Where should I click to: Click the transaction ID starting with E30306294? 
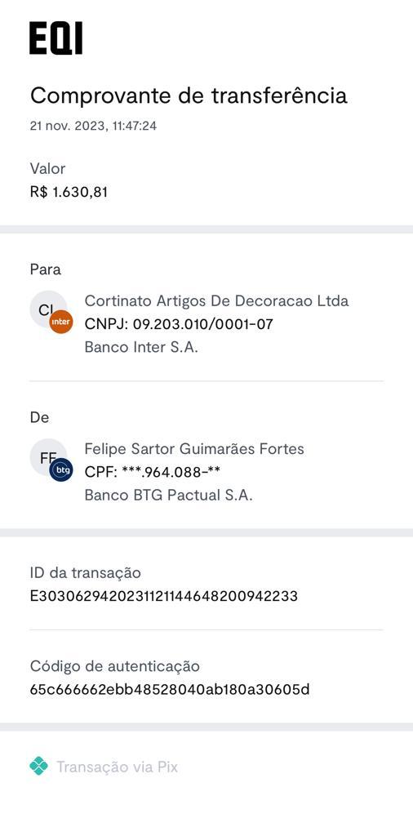pos(163,596)
